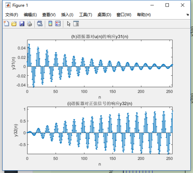This screenshot has width=193, height=173.
Task: Save the figure using the floppy icon
Action: coord(22,24)
